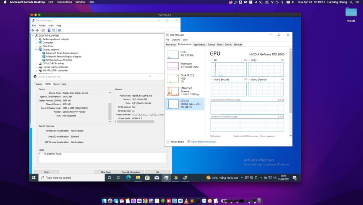The width and height of the screenshot is (363, 205).
Task: Expand the Computer node in Device Manager
Action: (x=37, y=43)
